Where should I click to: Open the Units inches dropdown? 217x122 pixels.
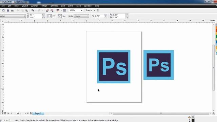pos(81,16)
